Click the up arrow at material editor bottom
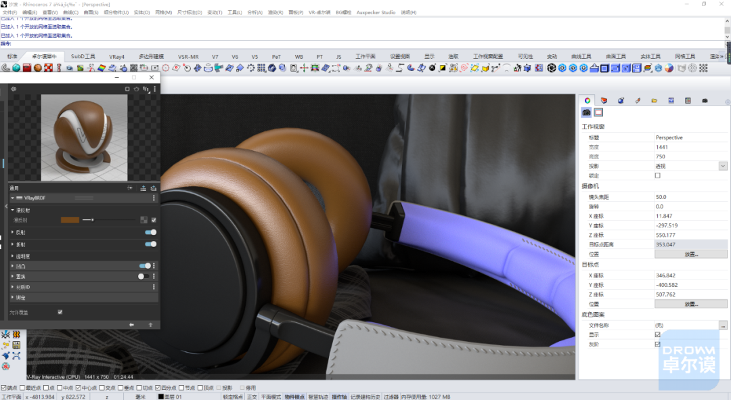The height and width of the screenshot is (400, 731). click(x=150, y=324)
